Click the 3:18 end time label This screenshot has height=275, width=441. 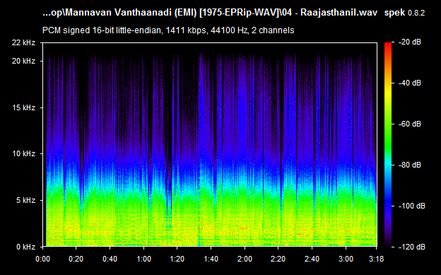click(x=376, y=259)
